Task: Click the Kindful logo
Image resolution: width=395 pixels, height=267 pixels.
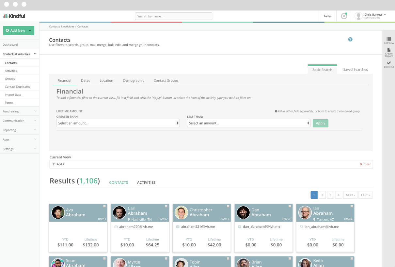Action: tap(14, 16)
